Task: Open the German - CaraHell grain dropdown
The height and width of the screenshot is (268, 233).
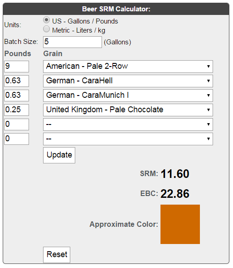Action: 128,81
